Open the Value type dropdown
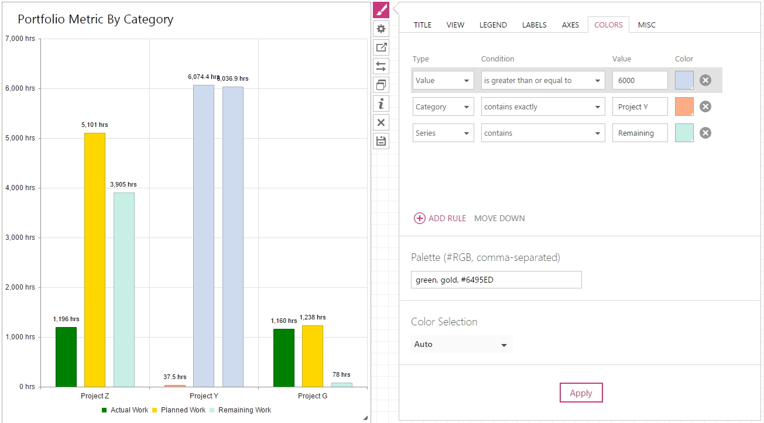The image size is (764, 423). coord(443,80)
